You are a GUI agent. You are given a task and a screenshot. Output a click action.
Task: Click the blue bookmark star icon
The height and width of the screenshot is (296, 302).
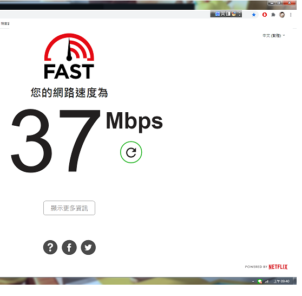254,15
